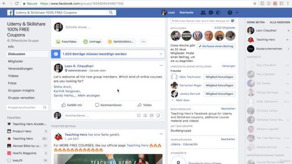Open Product Hero in Favoriten
Viewport: 292px width, 164px height.
[x=22, y=131]
